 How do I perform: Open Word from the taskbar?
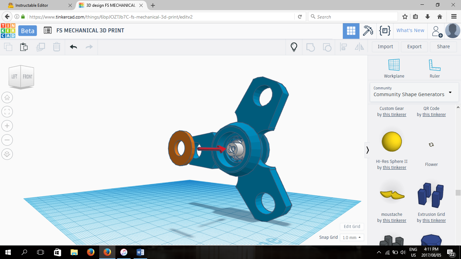click(x=140, y=252)
